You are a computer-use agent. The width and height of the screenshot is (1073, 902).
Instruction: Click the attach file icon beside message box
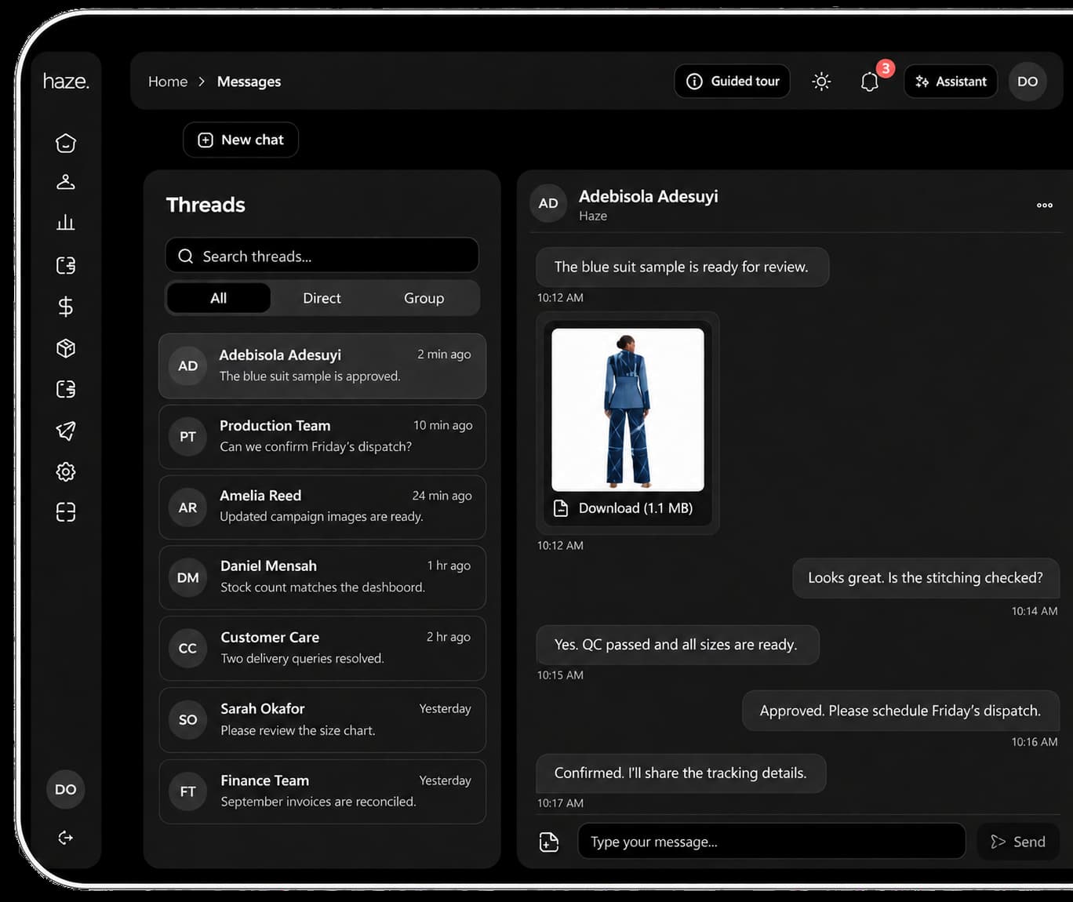pyautogui.click(x=549, y=842)
